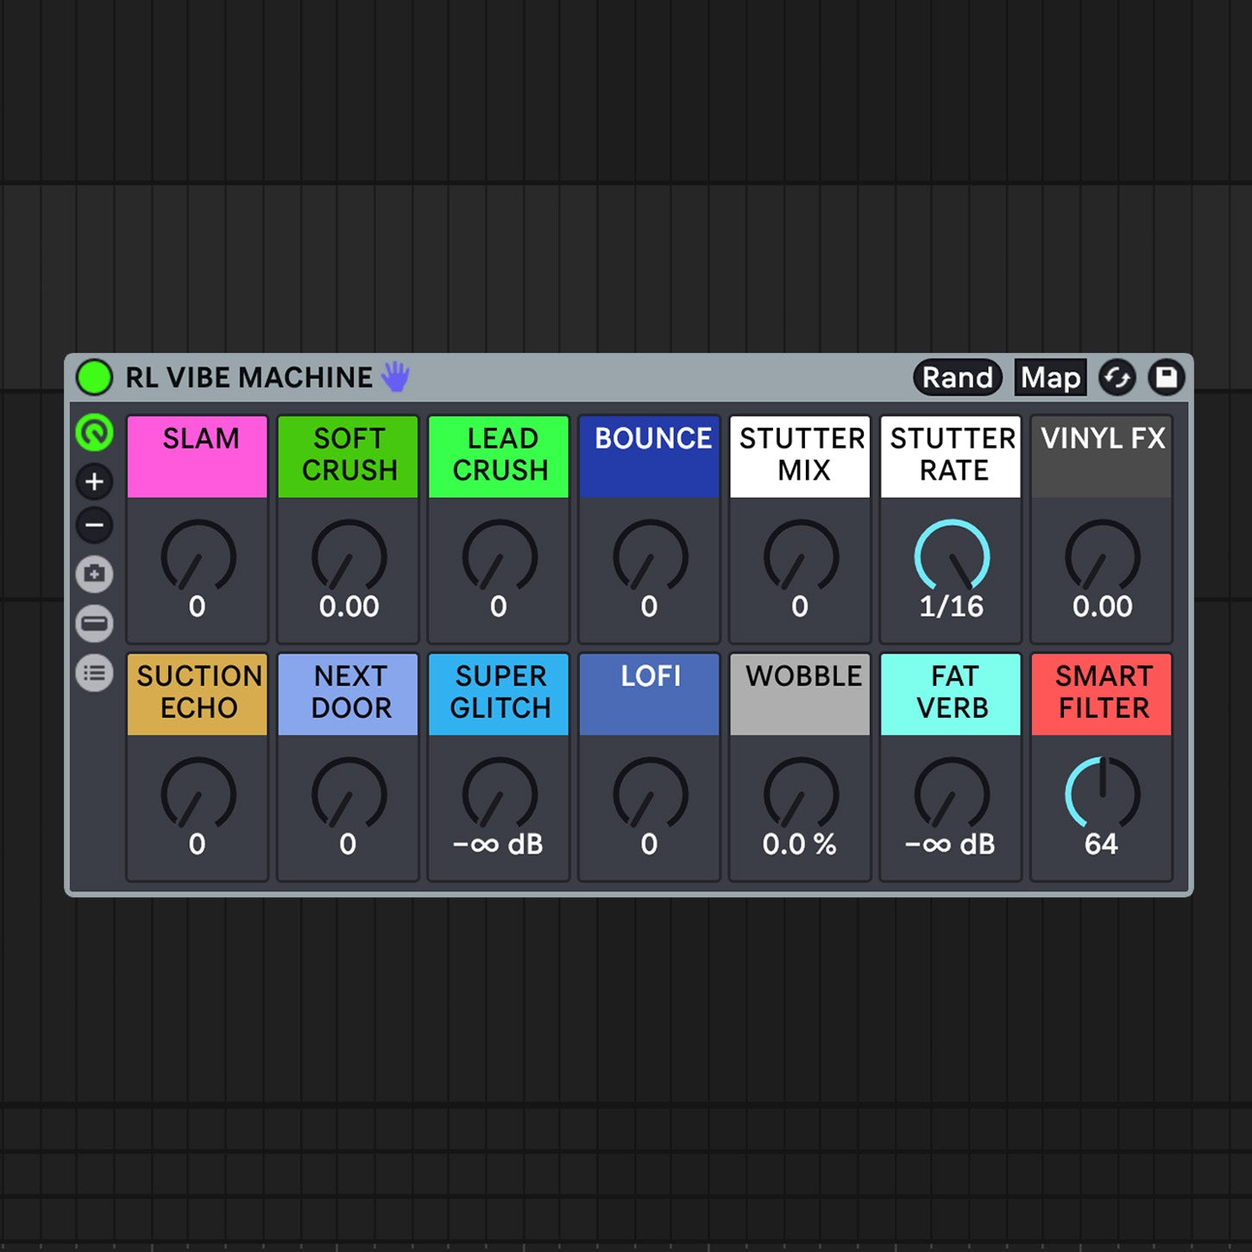This screenshot has height=1252, width=1252.
Task: Select the pink SLAM macro label
Action: coord(198,456)
